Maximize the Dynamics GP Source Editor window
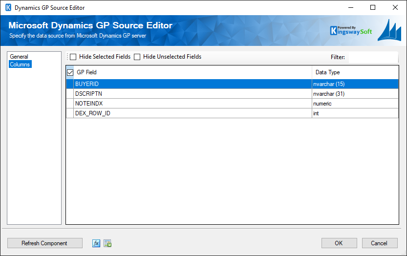 point(373,7)
